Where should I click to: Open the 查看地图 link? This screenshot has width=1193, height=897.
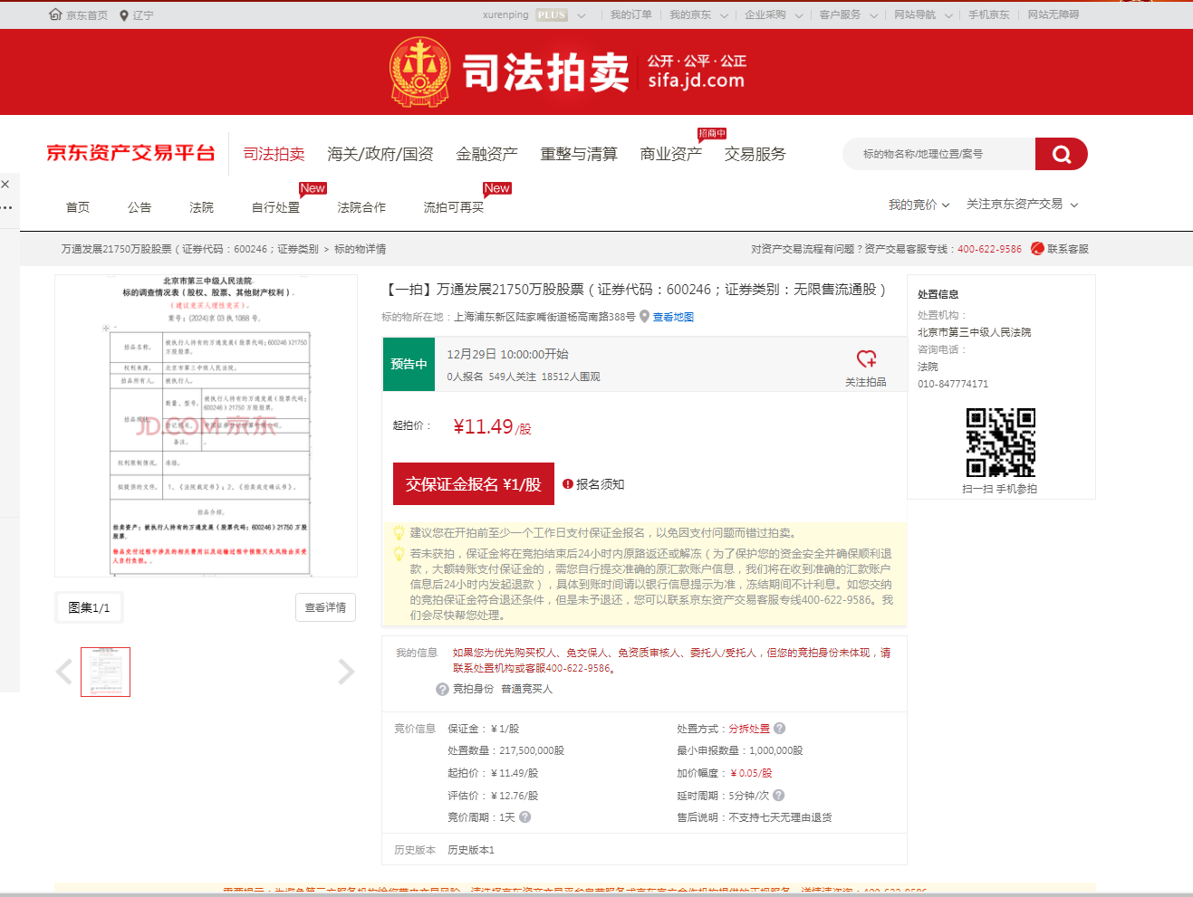click(x=673, y=317)
